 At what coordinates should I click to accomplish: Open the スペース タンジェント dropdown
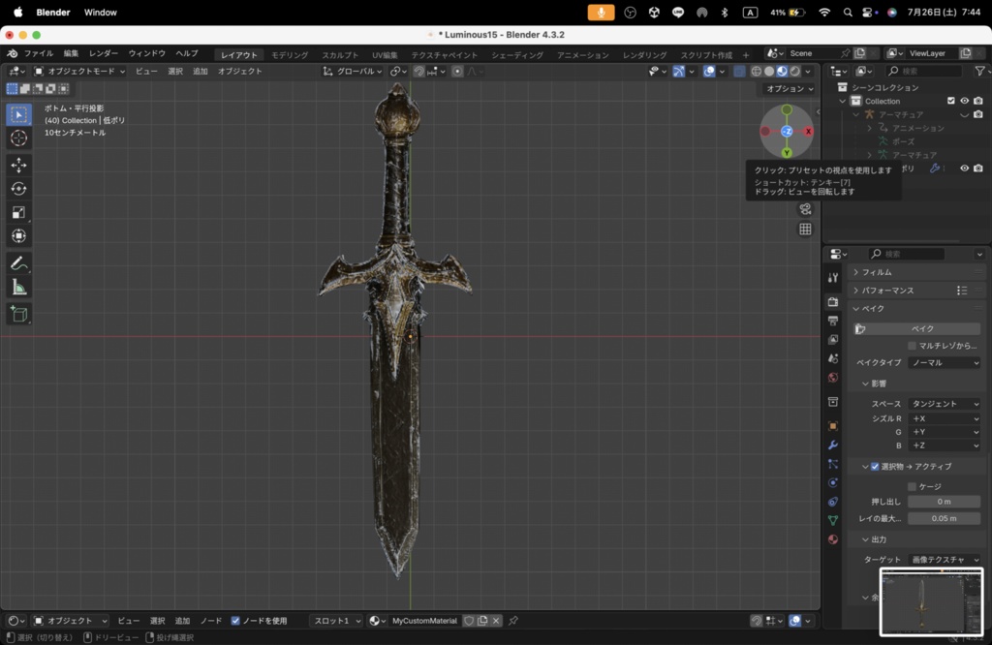(x=944, y=402)
